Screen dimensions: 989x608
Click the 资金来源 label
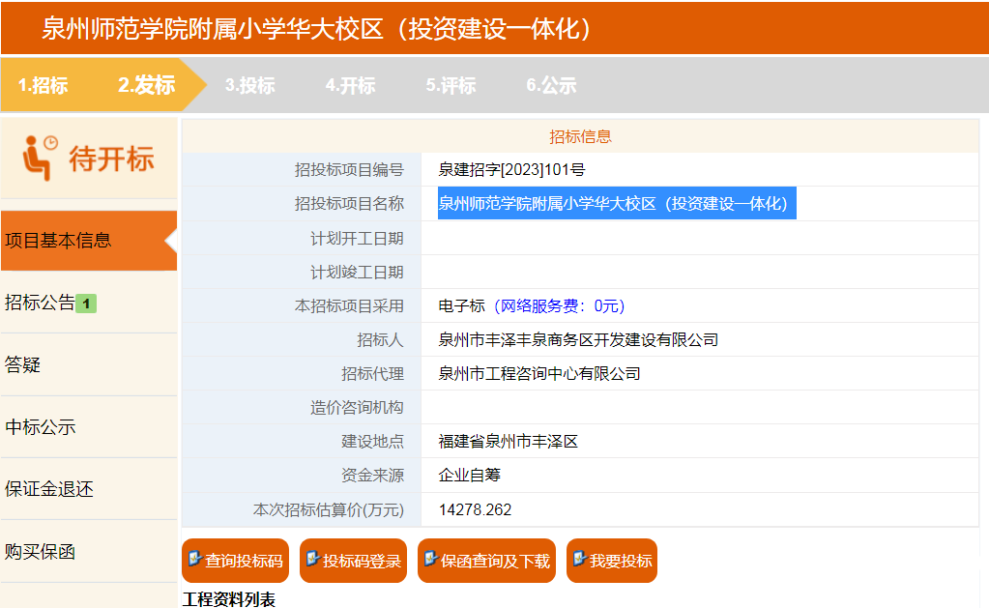pyautogui.click(x=372, y=475)
